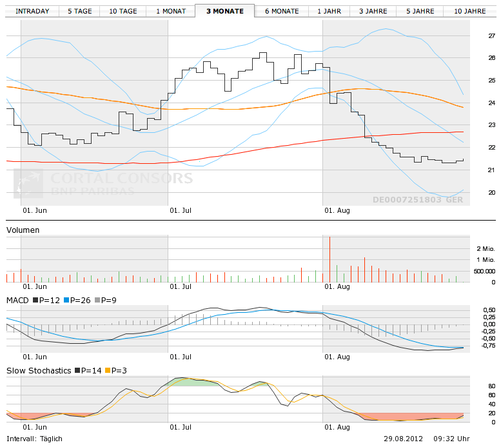The width and height of the screenshot is (501, 447).
Task: Click the gray P=9 MACD legend swatch
Action: (97, 301)
